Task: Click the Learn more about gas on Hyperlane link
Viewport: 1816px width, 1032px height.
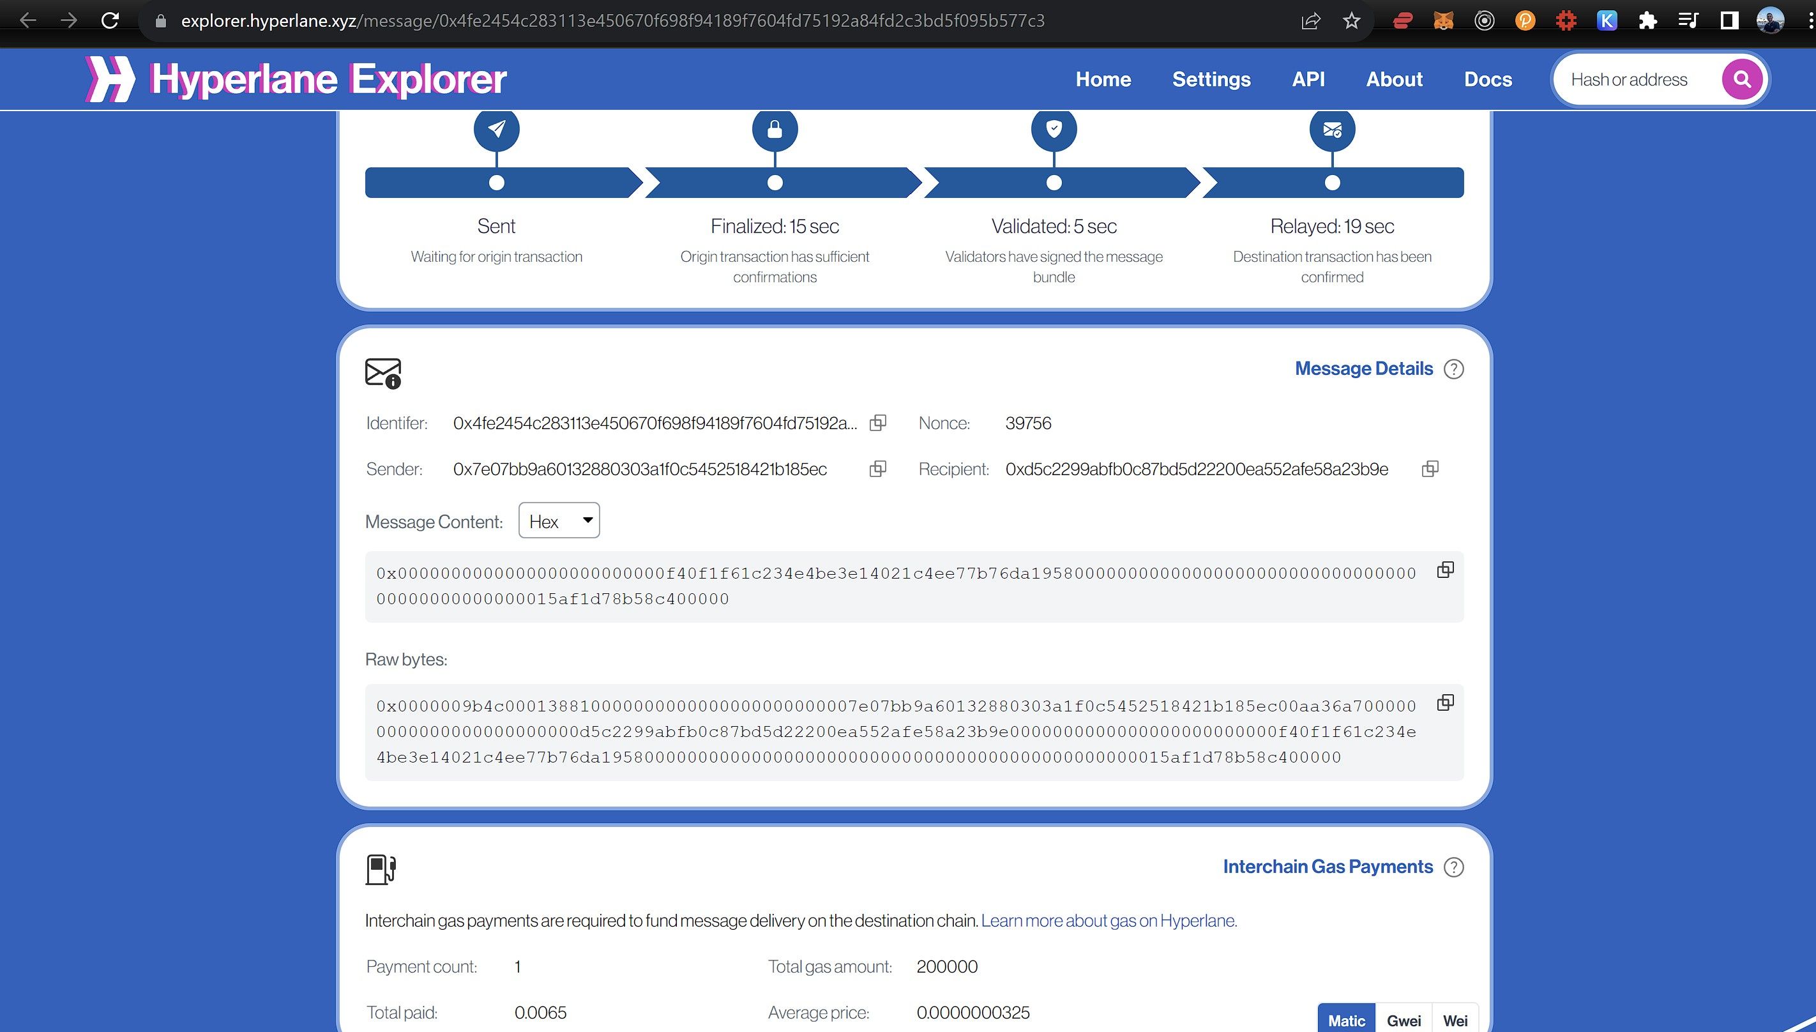Action: [x=1108, y=920]
